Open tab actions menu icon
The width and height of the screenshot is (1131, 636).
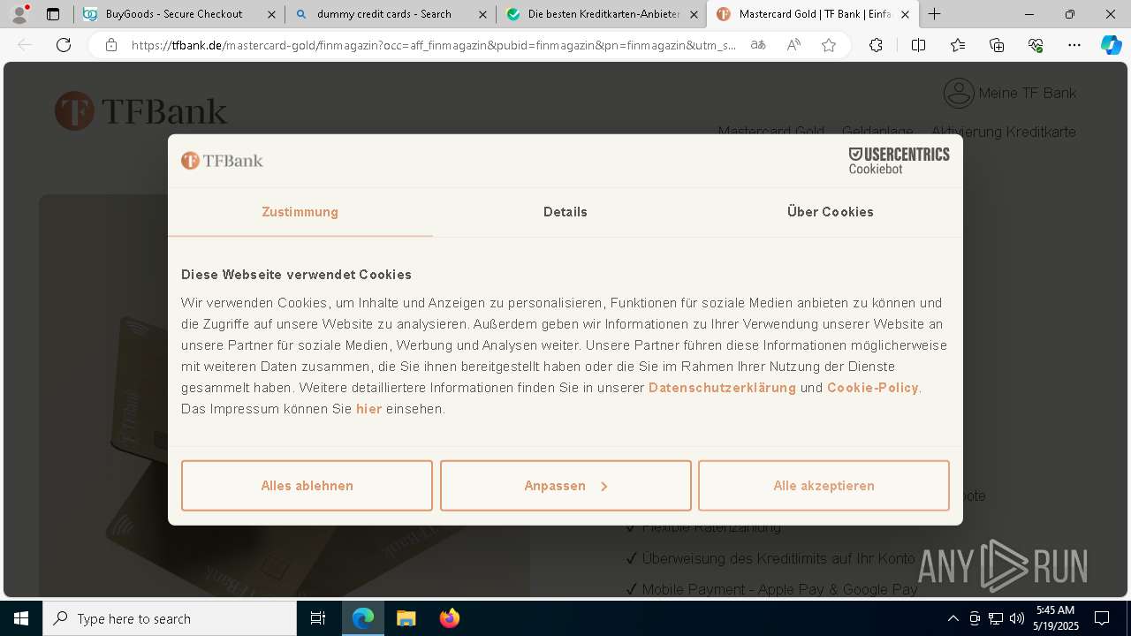tap(53, 14)
